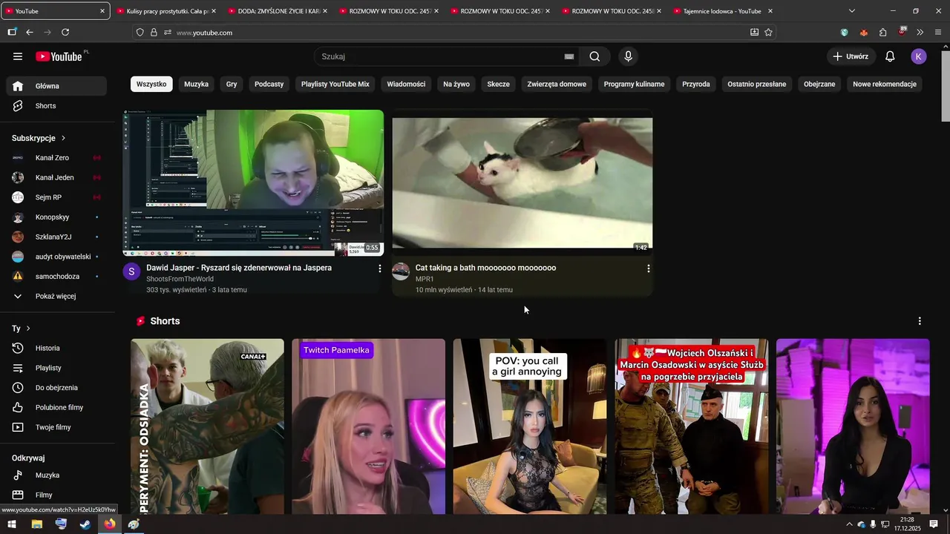
Task: Select the Gry filter chip
Action: 232,84
